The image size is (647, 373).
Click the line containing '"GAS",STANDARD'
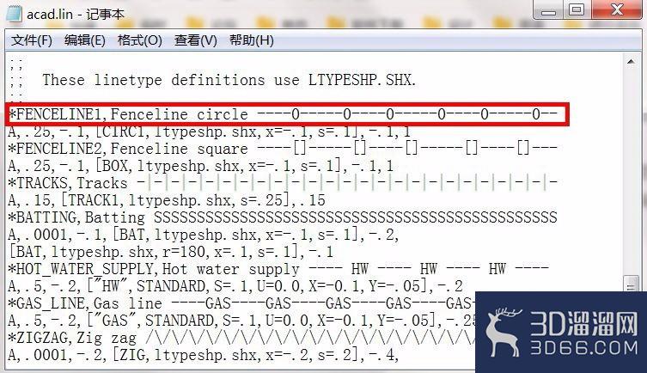click(241, 321)
